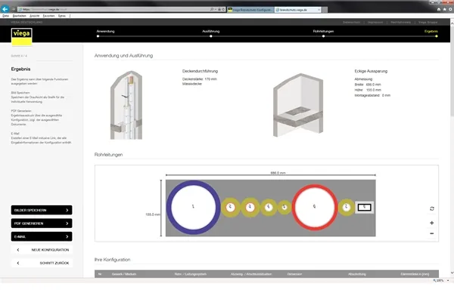454x302 pixels.
Task: Click the browser back arrow button
Action: [x=6, y=7]
